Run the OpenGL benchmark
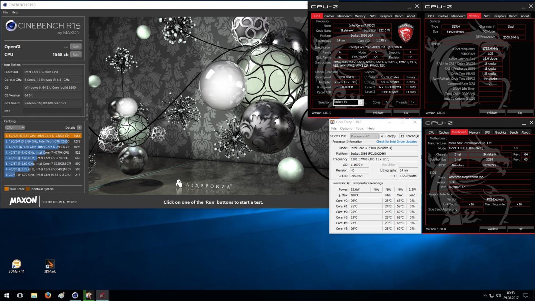This screenshot has width=535, height=301. click(76, 47)
